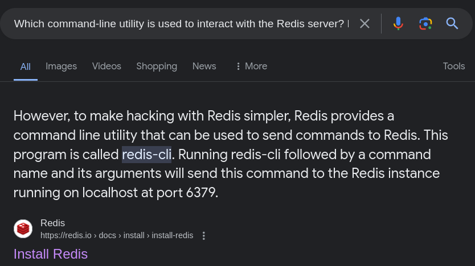Submit search with the magnifying glass icon
The width and height of the screenshot is (475, 266).
(452, 23)
